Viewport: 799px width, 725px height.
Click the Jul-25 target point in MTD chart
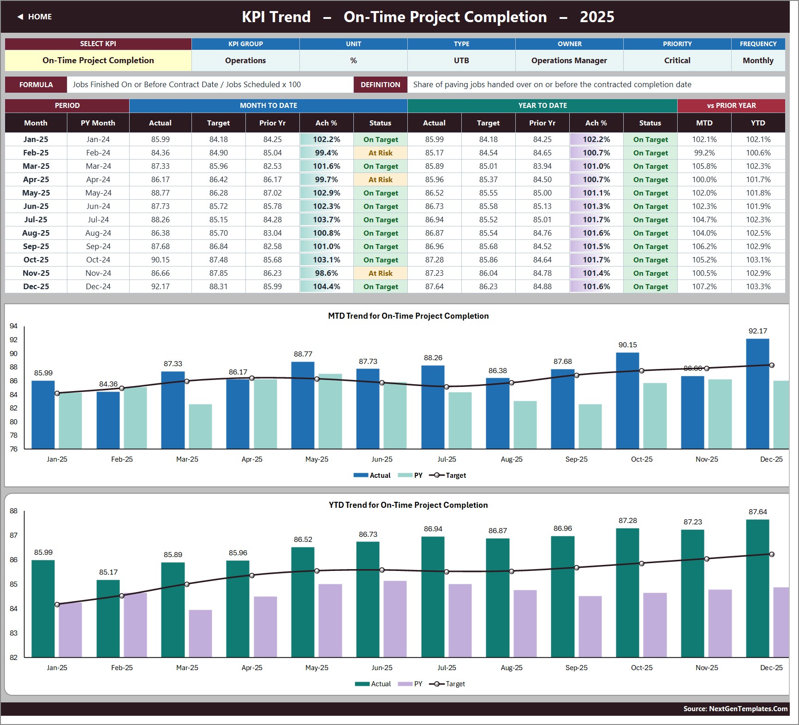[447, 387]
